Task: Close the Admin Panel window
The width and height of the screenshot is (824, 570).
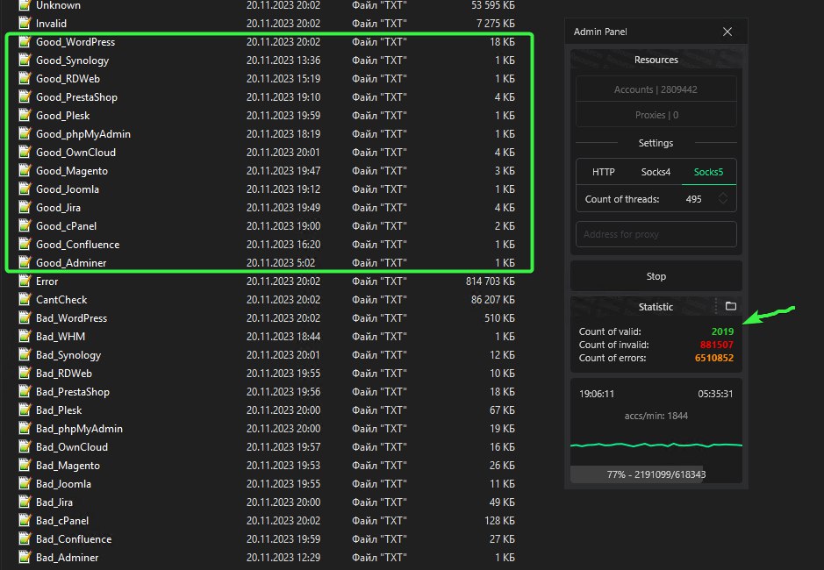Action: [x=727, y=32]
